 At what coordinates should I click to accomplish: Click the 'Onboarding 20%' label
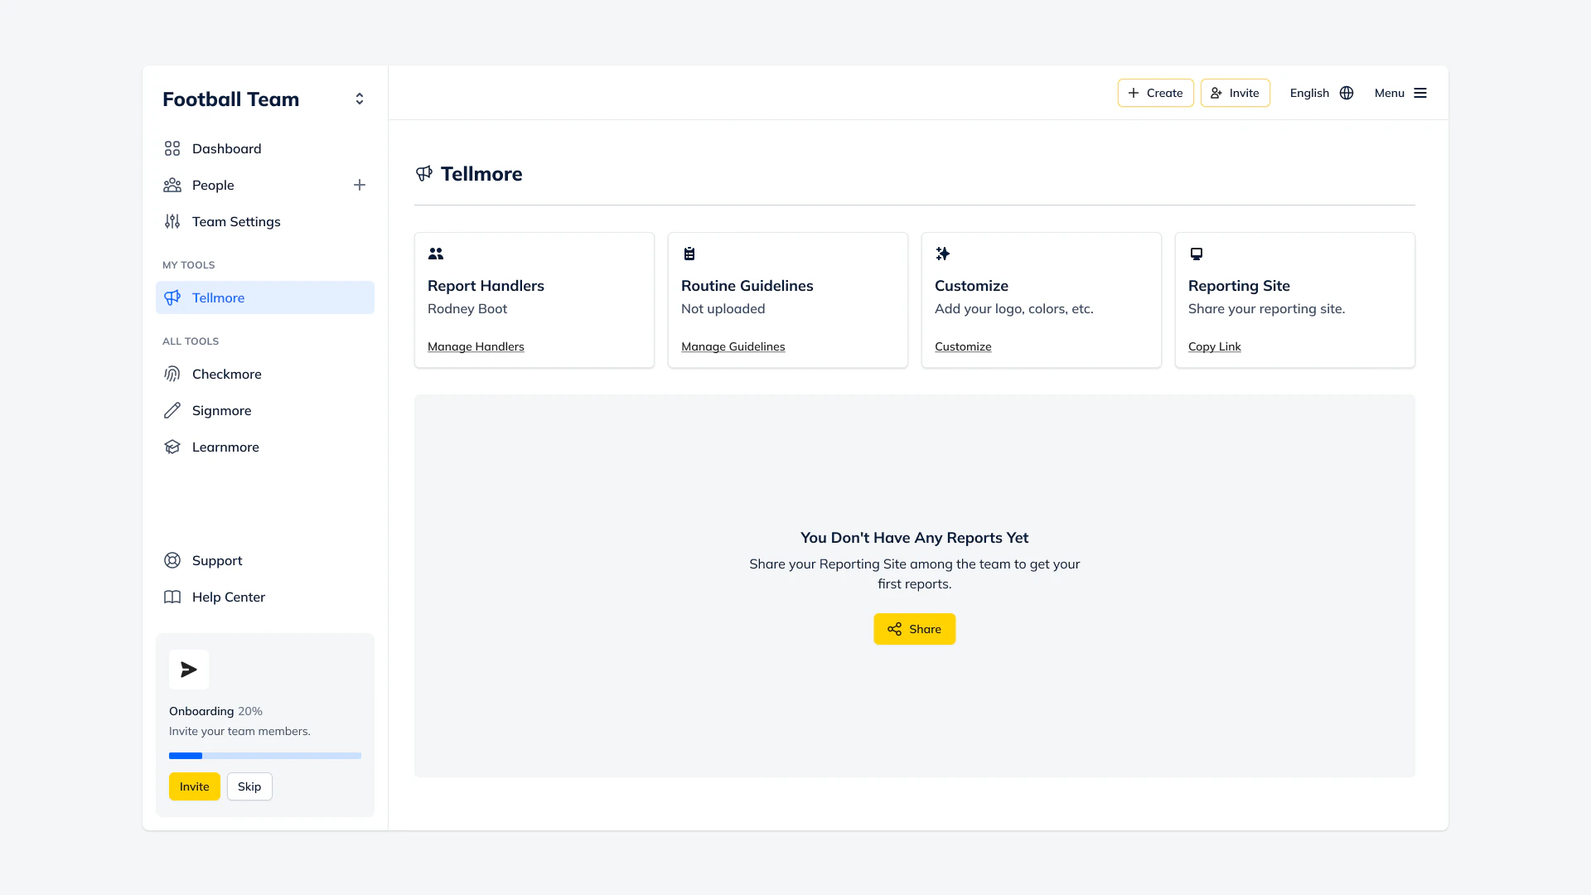[215, 711]
